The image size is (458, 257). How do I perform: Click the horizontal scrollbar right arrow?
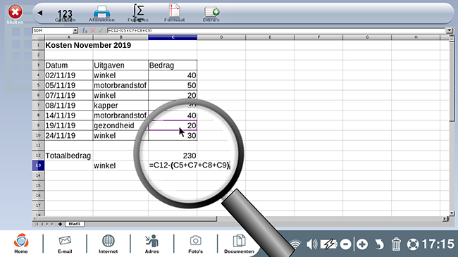(445, 218)
